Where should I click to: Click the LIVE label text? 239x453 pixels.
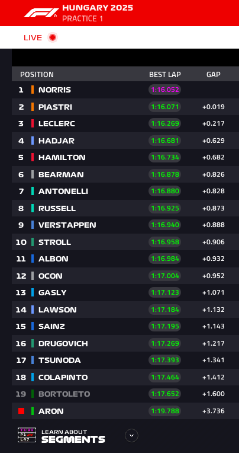(33, 38)
